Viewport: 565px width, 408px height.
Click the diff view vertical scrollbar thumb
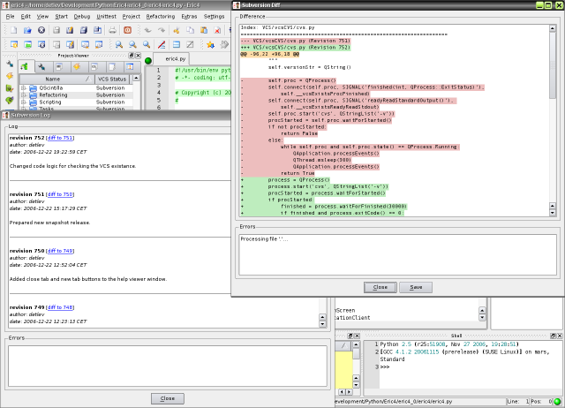tap(553, 65)
